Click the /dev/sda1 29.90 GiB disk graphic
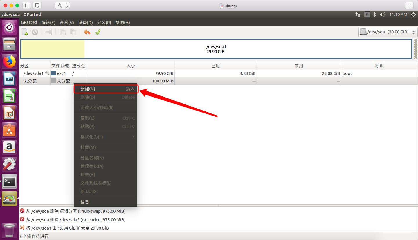 [x=217, y=49]
